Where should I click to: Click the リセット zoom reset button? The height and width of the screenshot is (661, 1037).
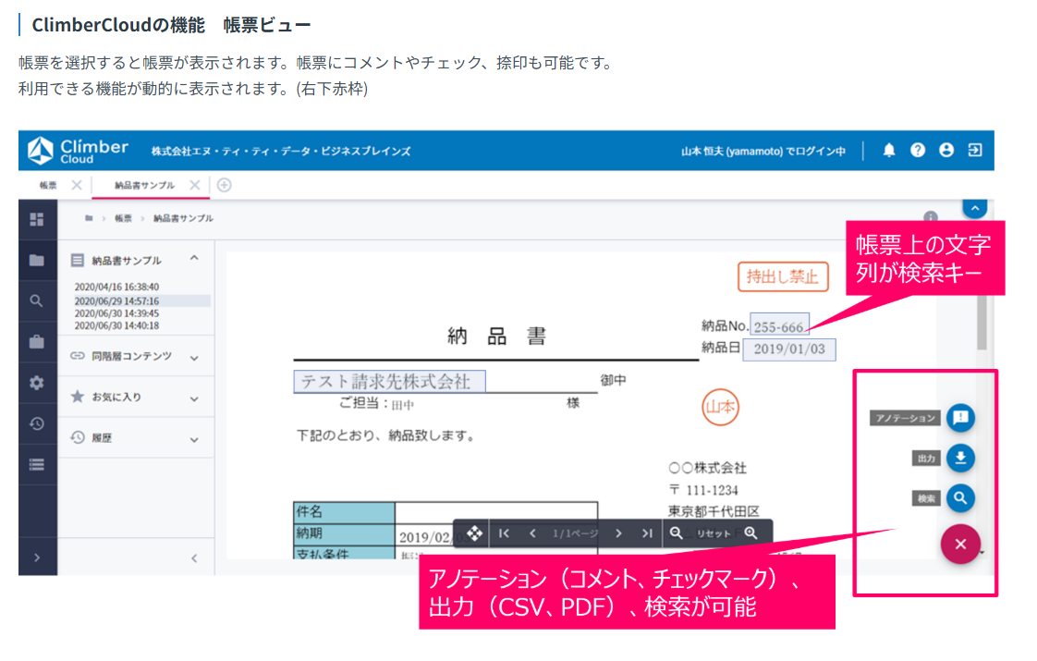[x=714, y=533]
